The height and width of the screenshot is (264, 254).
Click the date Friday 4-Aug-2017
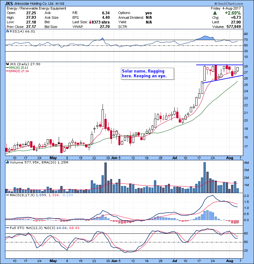(x=226, y=8)
